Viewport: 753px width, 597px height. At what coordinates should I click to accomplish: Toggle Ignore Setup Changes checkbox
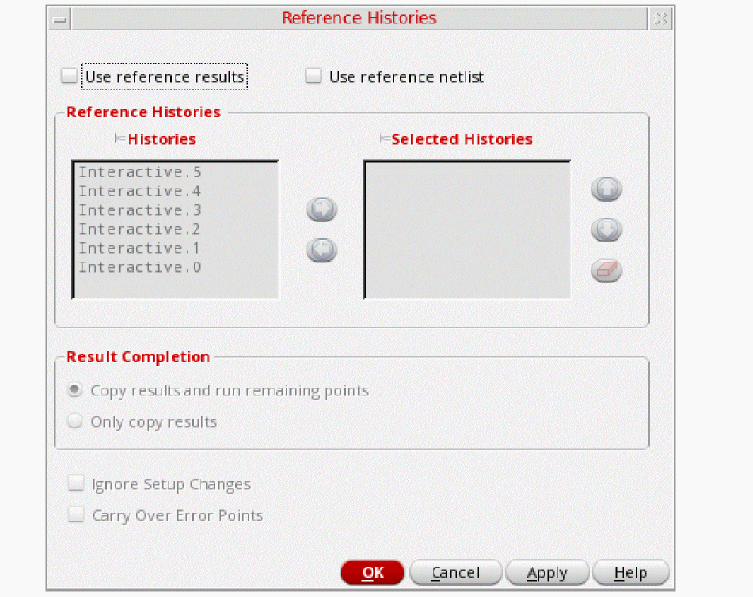[x=76, y=483]
